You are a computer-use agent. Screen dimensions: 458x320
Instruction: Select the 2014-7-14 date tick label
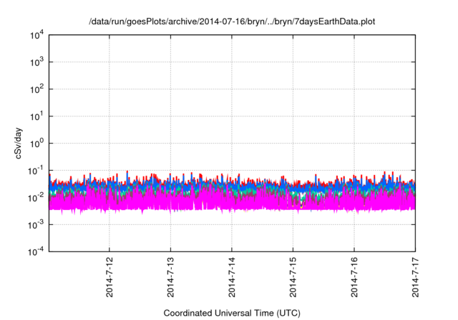click(x=232, y=277)
